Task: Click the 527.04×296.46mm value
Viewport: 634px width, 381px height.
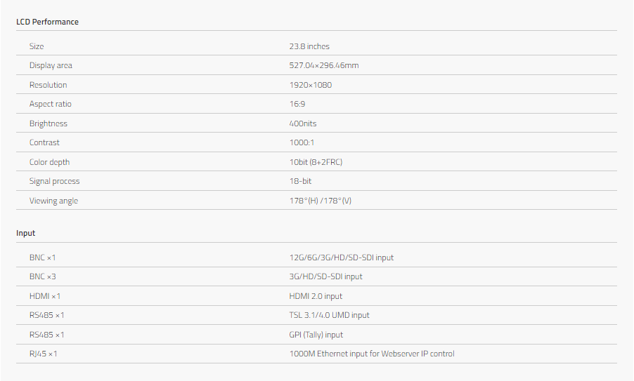Action: pyautogui.click(x=324, y=65)
